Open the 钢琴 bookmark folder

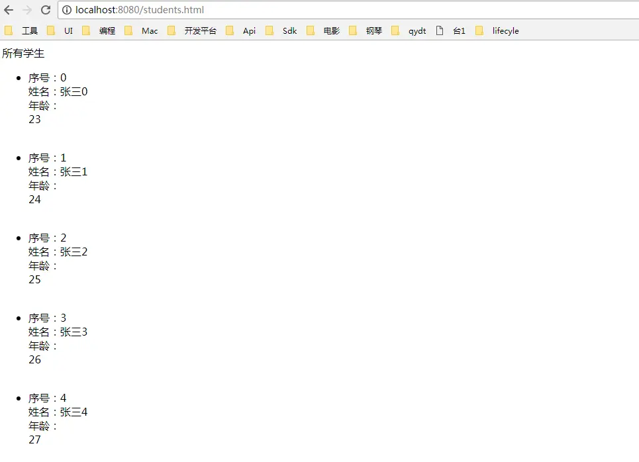pyautogui.click(x=366, y=30)
